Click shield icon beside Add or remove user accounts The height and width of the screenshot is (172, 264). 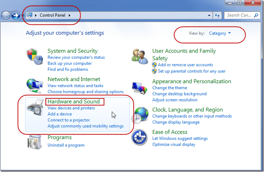(x=154, y=65)
